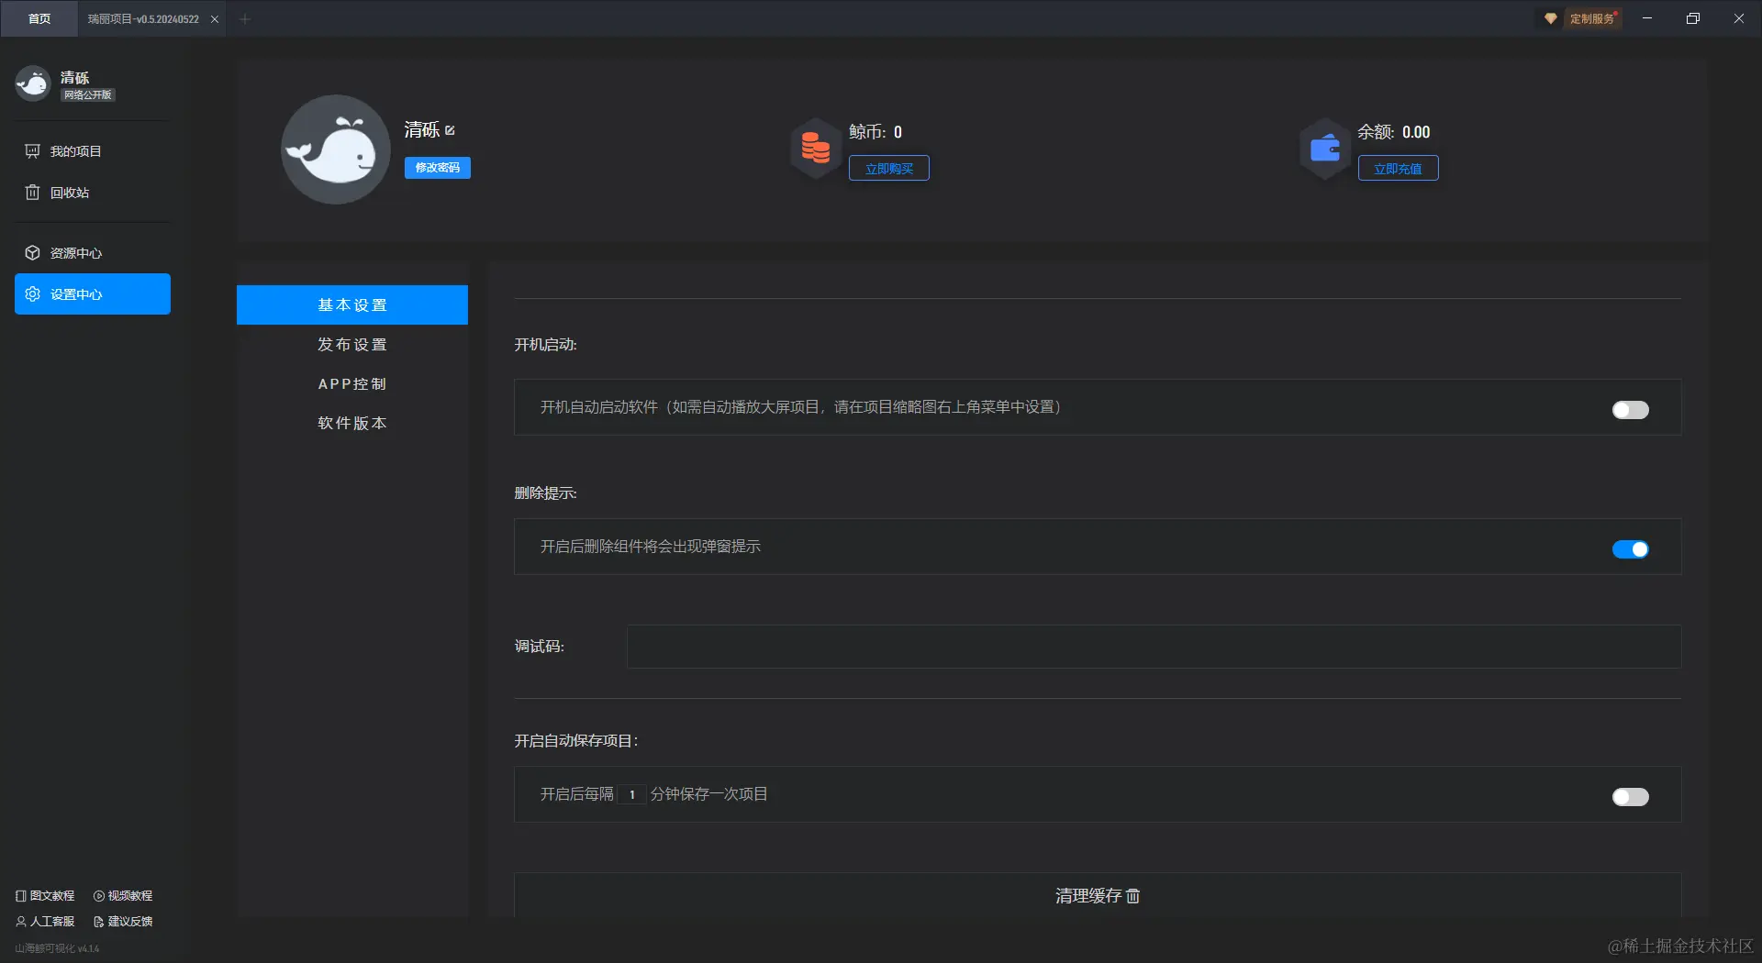
Task: Open 建议反馈 feedback link
Action: 123,922
